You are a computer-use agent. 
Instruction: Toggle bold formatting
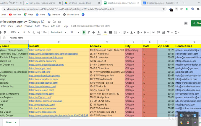[x=84, y=32]
